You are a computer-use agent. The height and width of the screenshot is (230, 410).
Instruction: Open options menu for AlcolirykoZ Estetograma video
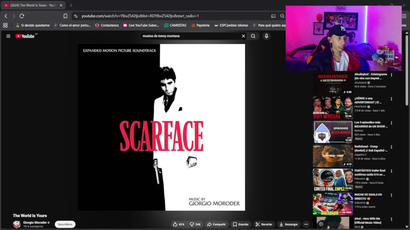point(391,75)
